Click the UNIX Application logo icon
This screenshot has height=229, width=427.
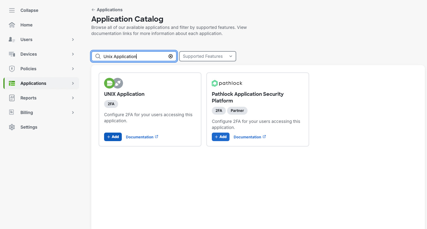[x=114, y=83]
